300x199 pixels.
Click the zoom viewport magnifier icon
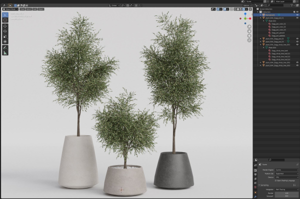249,27
